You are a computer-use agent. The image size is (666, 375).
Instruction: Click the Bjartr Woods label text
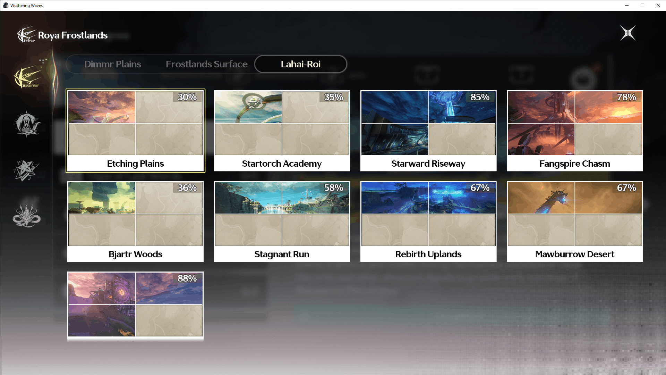[x=135, y=254]
